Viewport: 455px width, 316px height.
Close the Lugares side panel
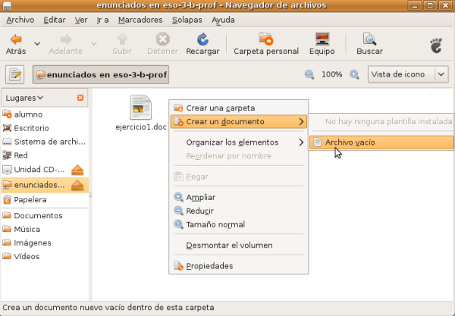pyautogui.click(x=80, y=98)
